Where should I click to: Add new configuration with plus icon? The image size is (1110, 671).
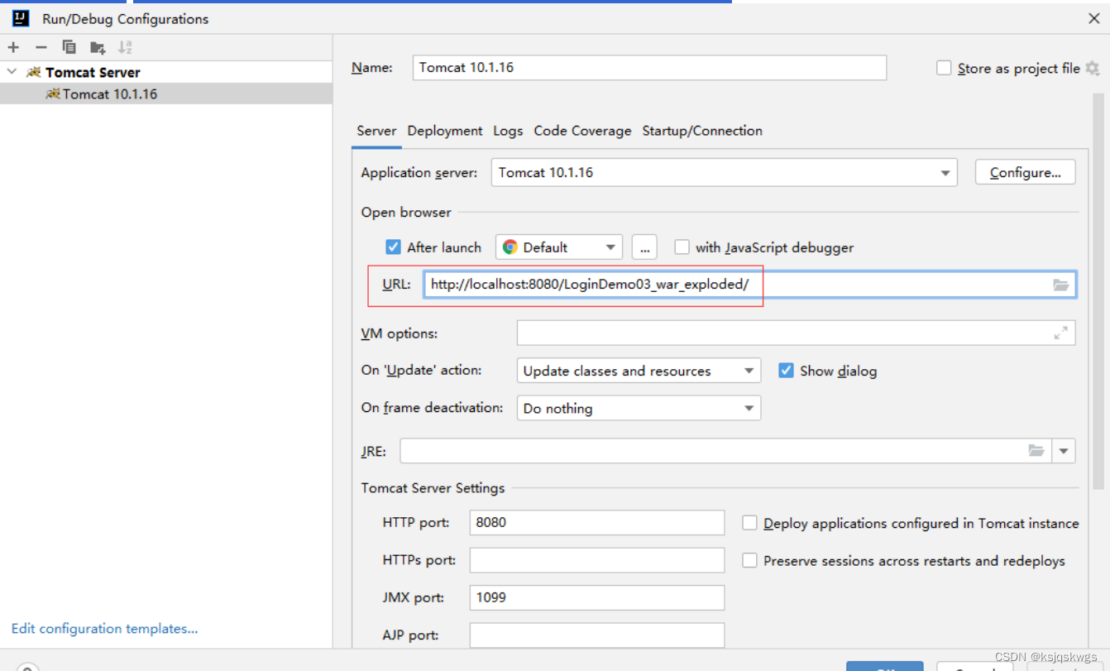(13, 47)
